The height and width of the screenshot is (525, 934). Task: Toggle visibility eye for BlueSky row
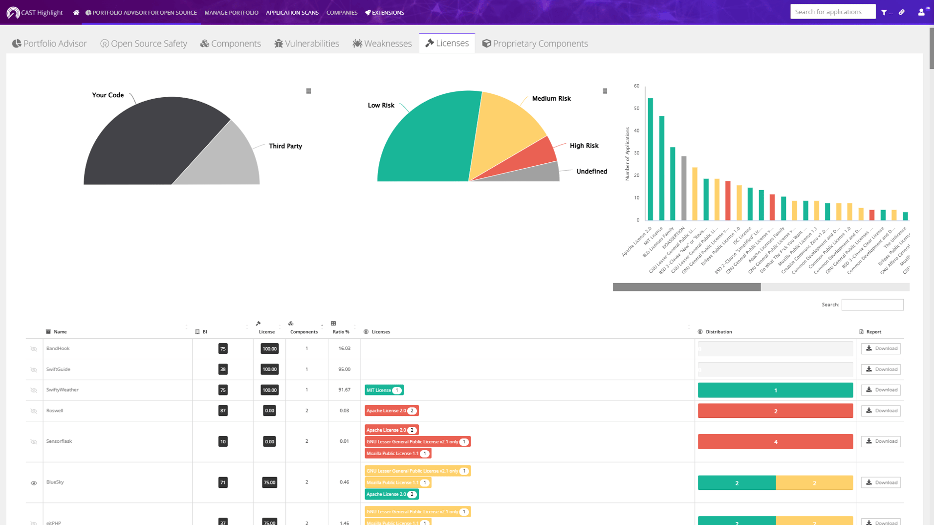coord(34,483)
